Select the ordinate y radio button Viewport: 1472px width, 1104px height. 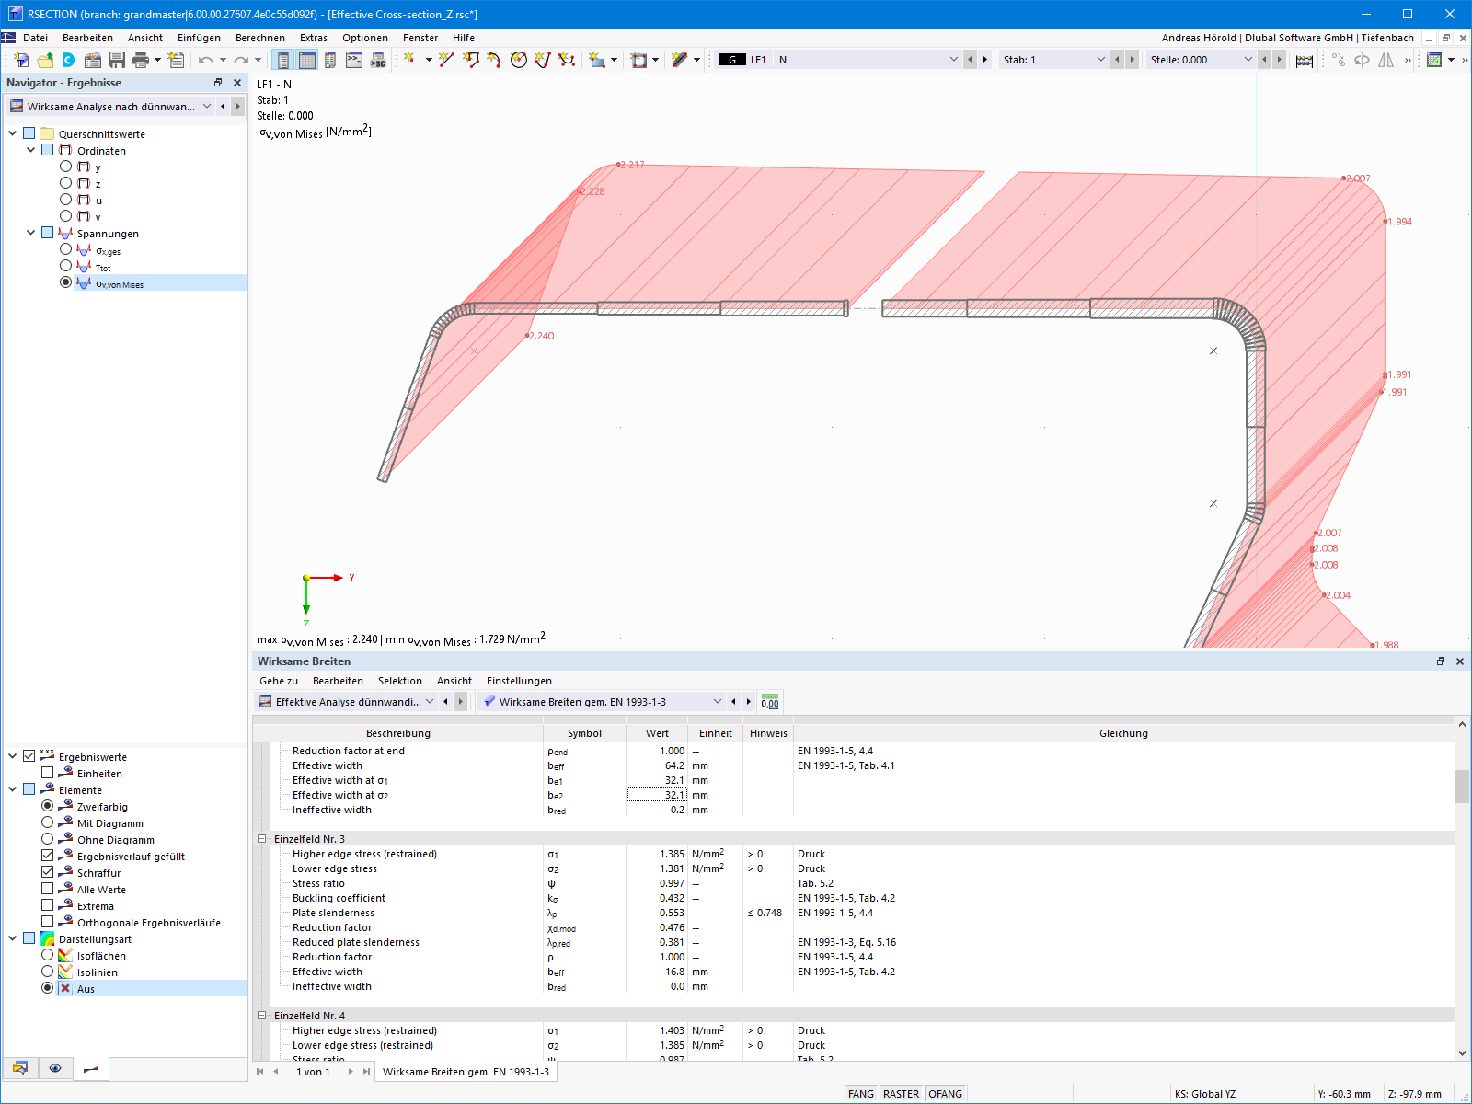pos(65,167)
